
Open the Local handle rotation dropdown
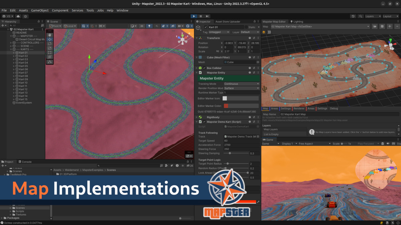[x=70, y=26]
